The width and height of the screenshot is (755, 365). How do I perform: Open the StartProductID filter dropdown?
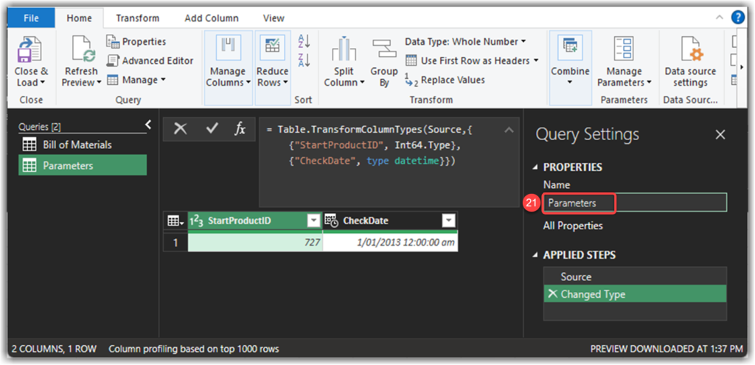point(313,220)
